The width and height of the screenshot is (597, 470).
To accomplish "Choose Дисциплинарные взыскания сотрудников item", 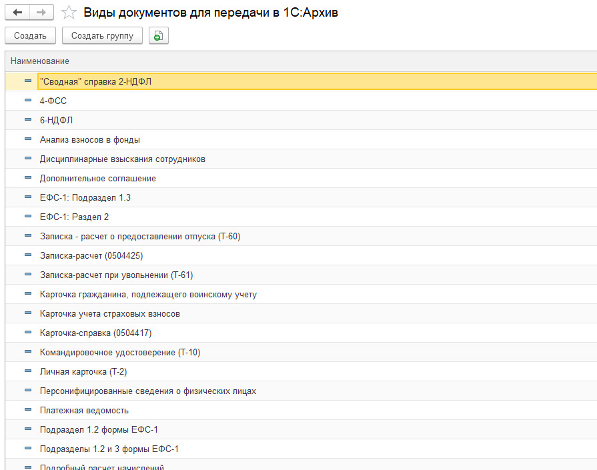I will click(x=122, y=159).
